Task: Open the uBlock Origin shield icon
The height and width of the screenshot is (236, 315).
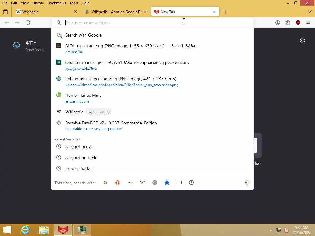Action: tap(298, 22)
